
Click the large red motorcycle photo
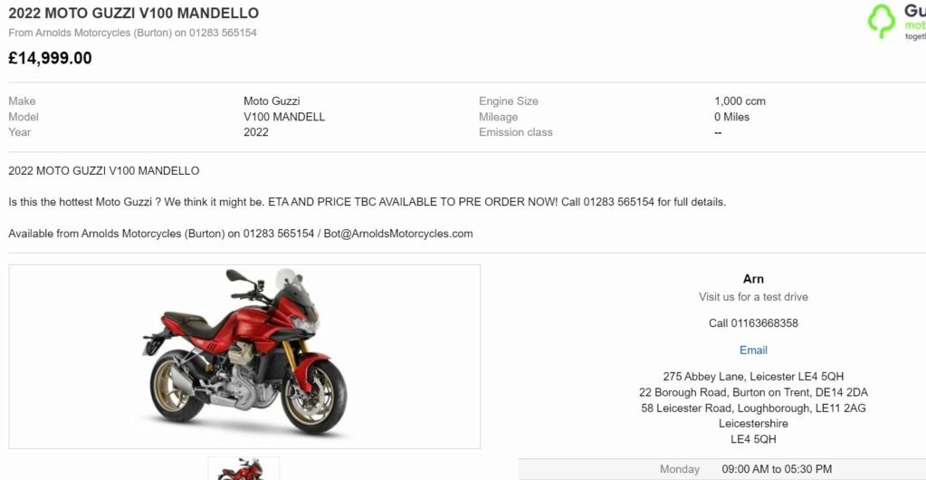(244, 357)
